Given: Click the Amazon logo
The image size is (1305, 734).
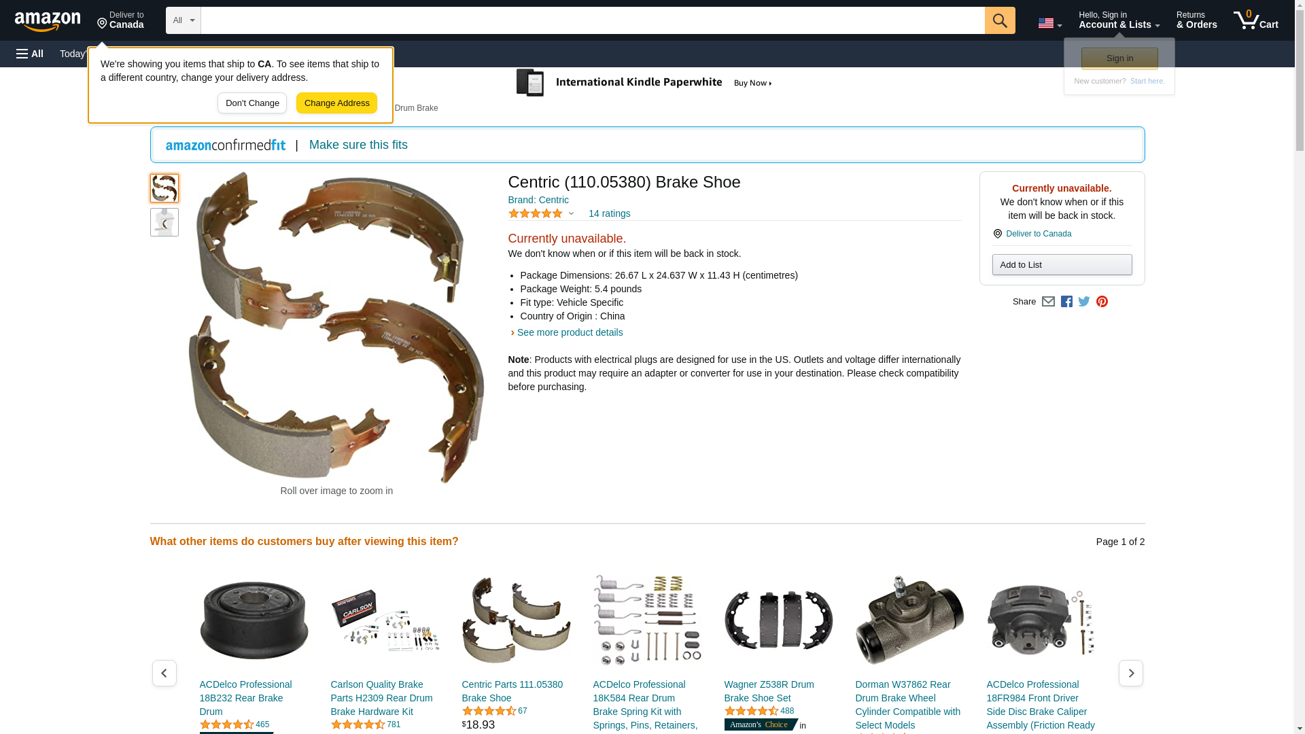Looking at the screenshot, I should click(48, 21).
